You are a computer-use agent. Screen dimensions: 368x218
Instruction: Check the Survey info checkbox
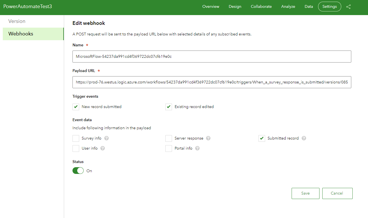click(x=76, y=138)
